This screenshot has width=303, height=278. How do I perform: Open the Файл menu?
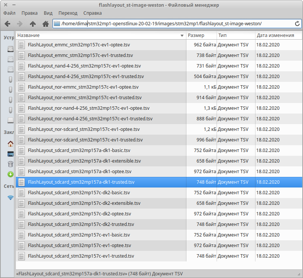coord(9,13)
